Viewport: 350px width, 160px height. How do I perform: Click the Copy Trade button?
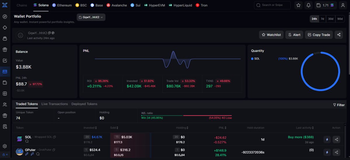click(x=319, y=35)
